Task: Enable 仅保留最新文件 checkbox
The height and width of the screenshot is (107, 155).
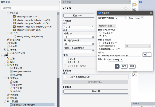Action: (x=100, y=43)
